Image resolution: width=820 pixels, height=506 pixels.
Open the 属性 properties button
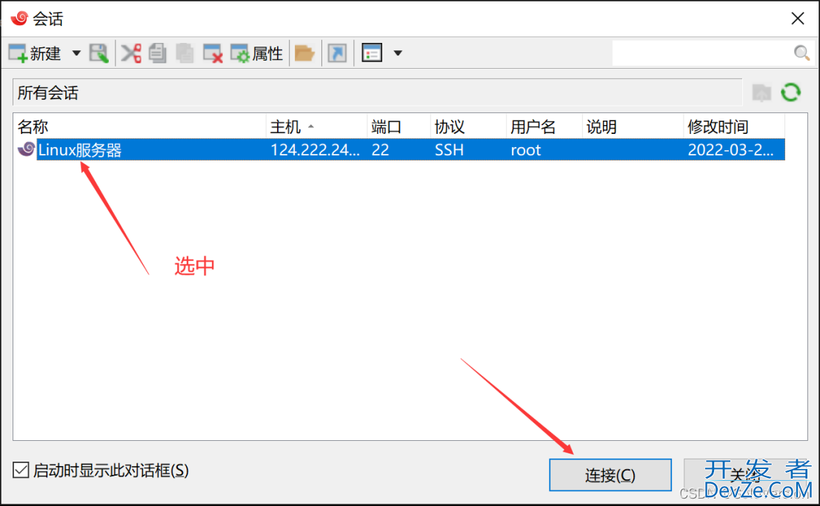257,53
